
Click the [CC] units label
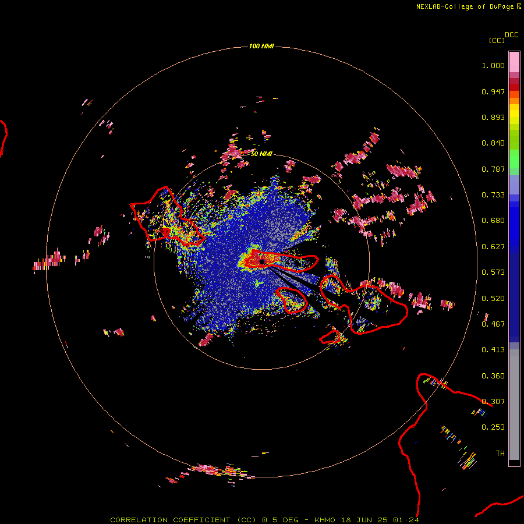pyautogui.click(x=497, y=40)
